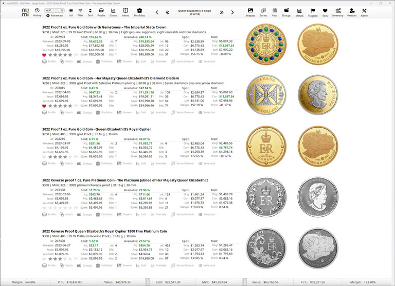Click ID 207903 value
Image resolution: width=395 pixels, height=286 pixels.
pyautogui.click(x=60, y=37)
